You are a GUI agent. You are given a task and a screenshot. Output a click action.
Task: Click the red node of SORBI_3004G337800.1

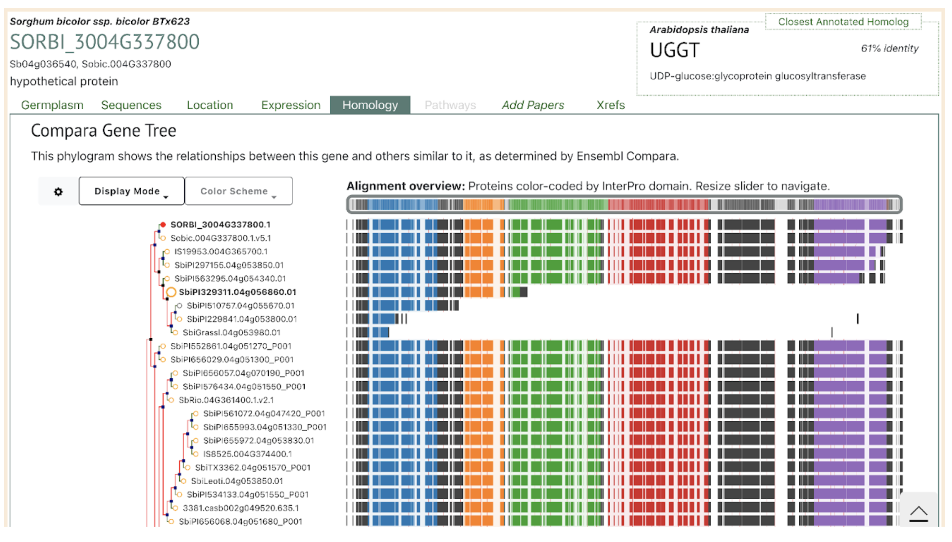163,225
